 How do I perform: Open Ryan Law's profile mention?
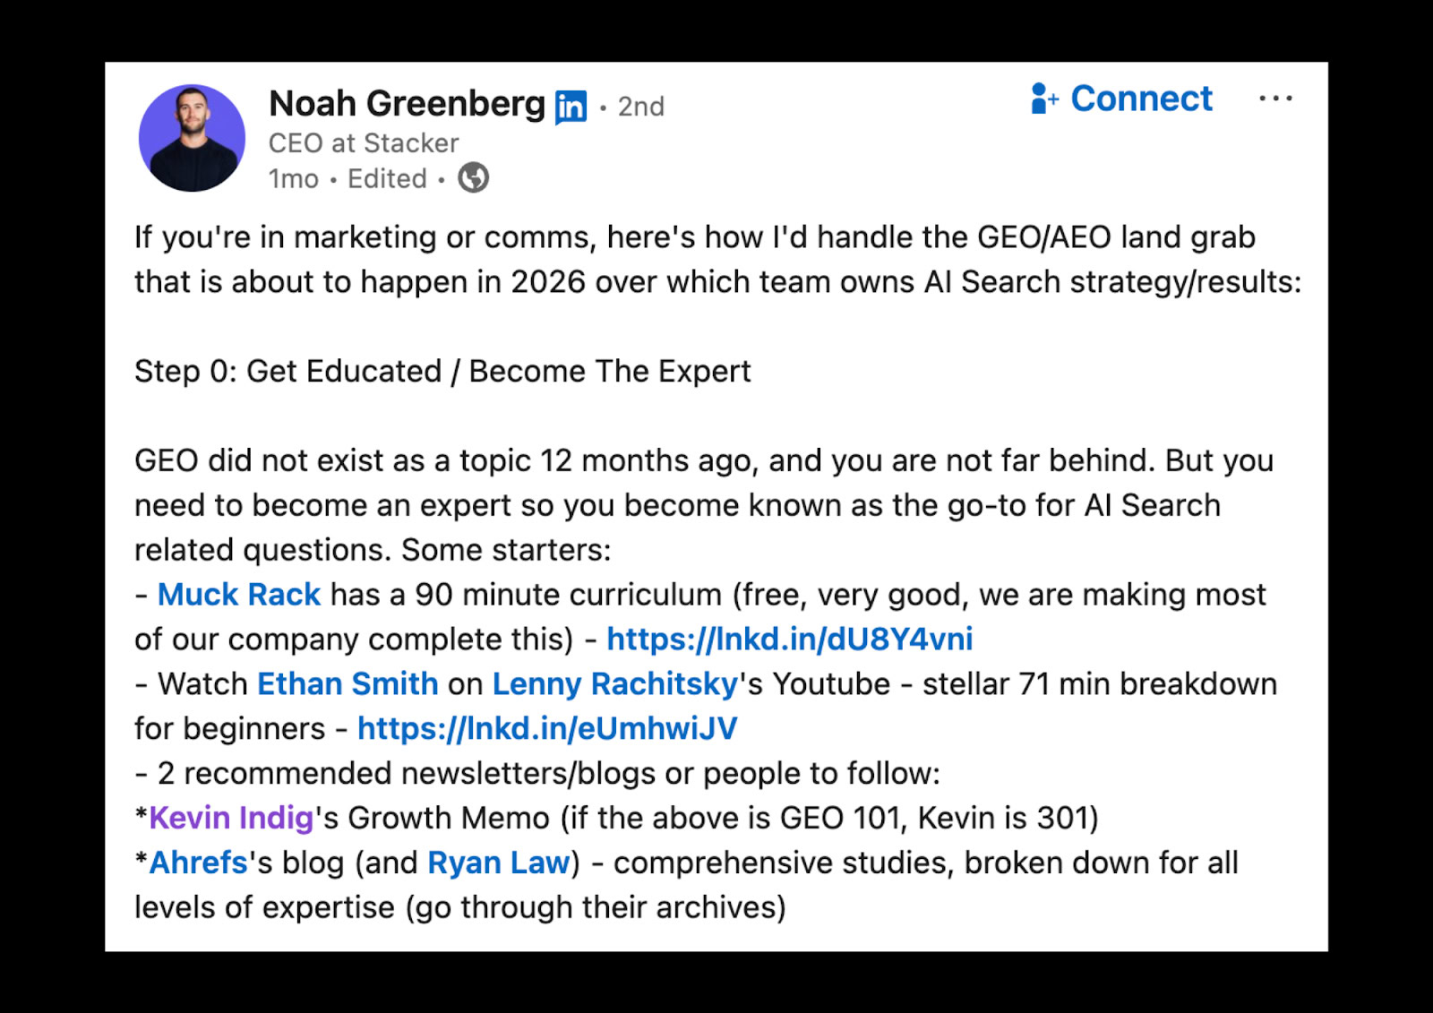click(x=499, y=863)
